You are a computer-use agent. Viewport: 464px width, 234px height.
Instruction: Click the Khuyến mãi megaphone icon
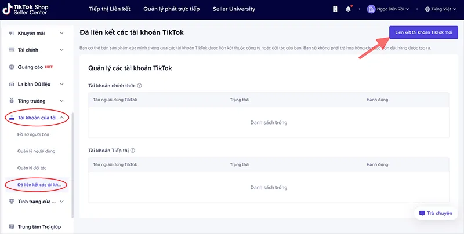pyautogui.click(x=12, y=33)
